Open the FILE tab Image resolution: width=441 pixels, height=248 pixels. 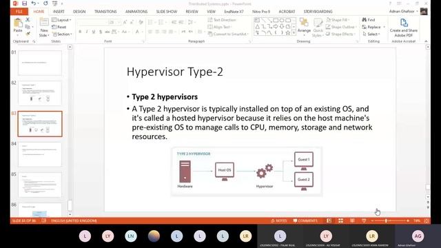(x=19, y=12)
